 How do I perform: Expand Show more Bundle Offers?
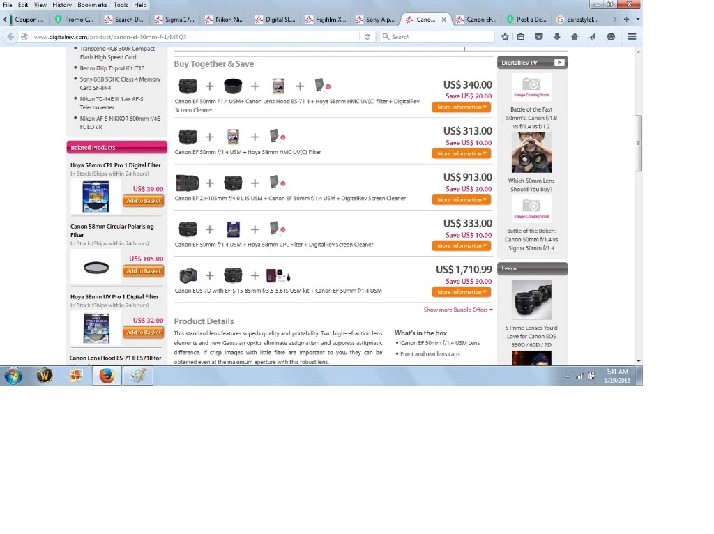coord(458,310)
